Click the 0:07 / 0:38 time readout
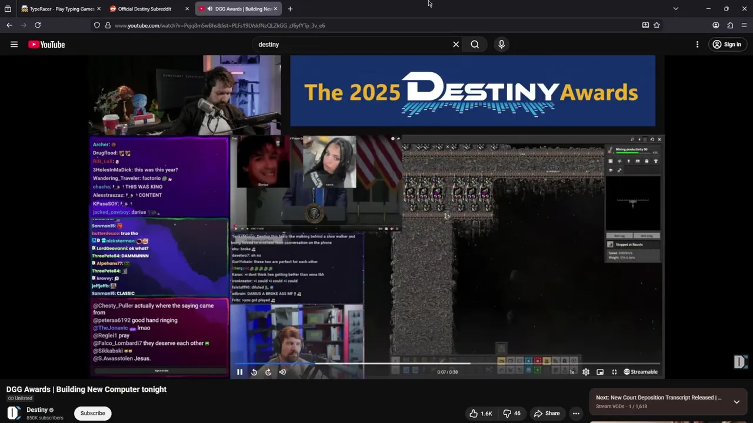This screenshot has width=753, height=423. [447, 372]
